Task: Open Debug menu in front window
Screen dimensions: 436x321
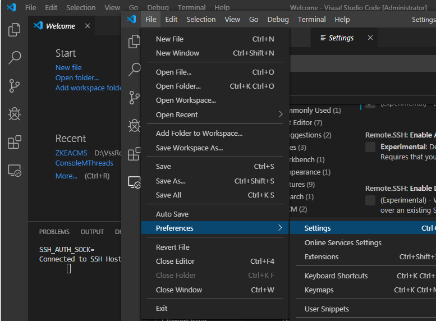Action: pyautogui.click(x=278, y=20)
